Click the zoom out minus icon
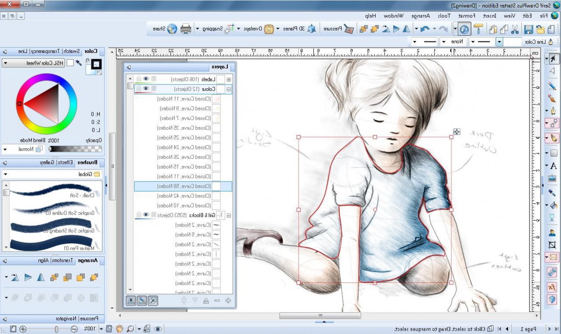Viewport: 561px width, 334px height. tap(74, 329)
